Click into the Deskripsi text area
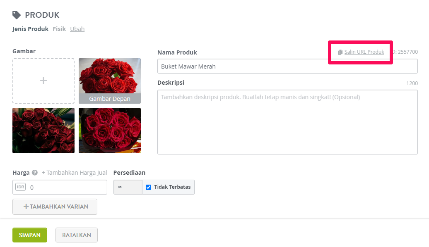Screen dimensions: 429x247 tap(287, 122)
